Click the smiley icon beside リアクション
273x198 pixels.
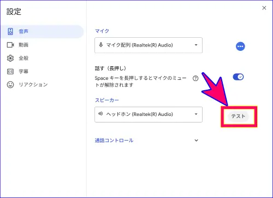[x=10, y=85]
